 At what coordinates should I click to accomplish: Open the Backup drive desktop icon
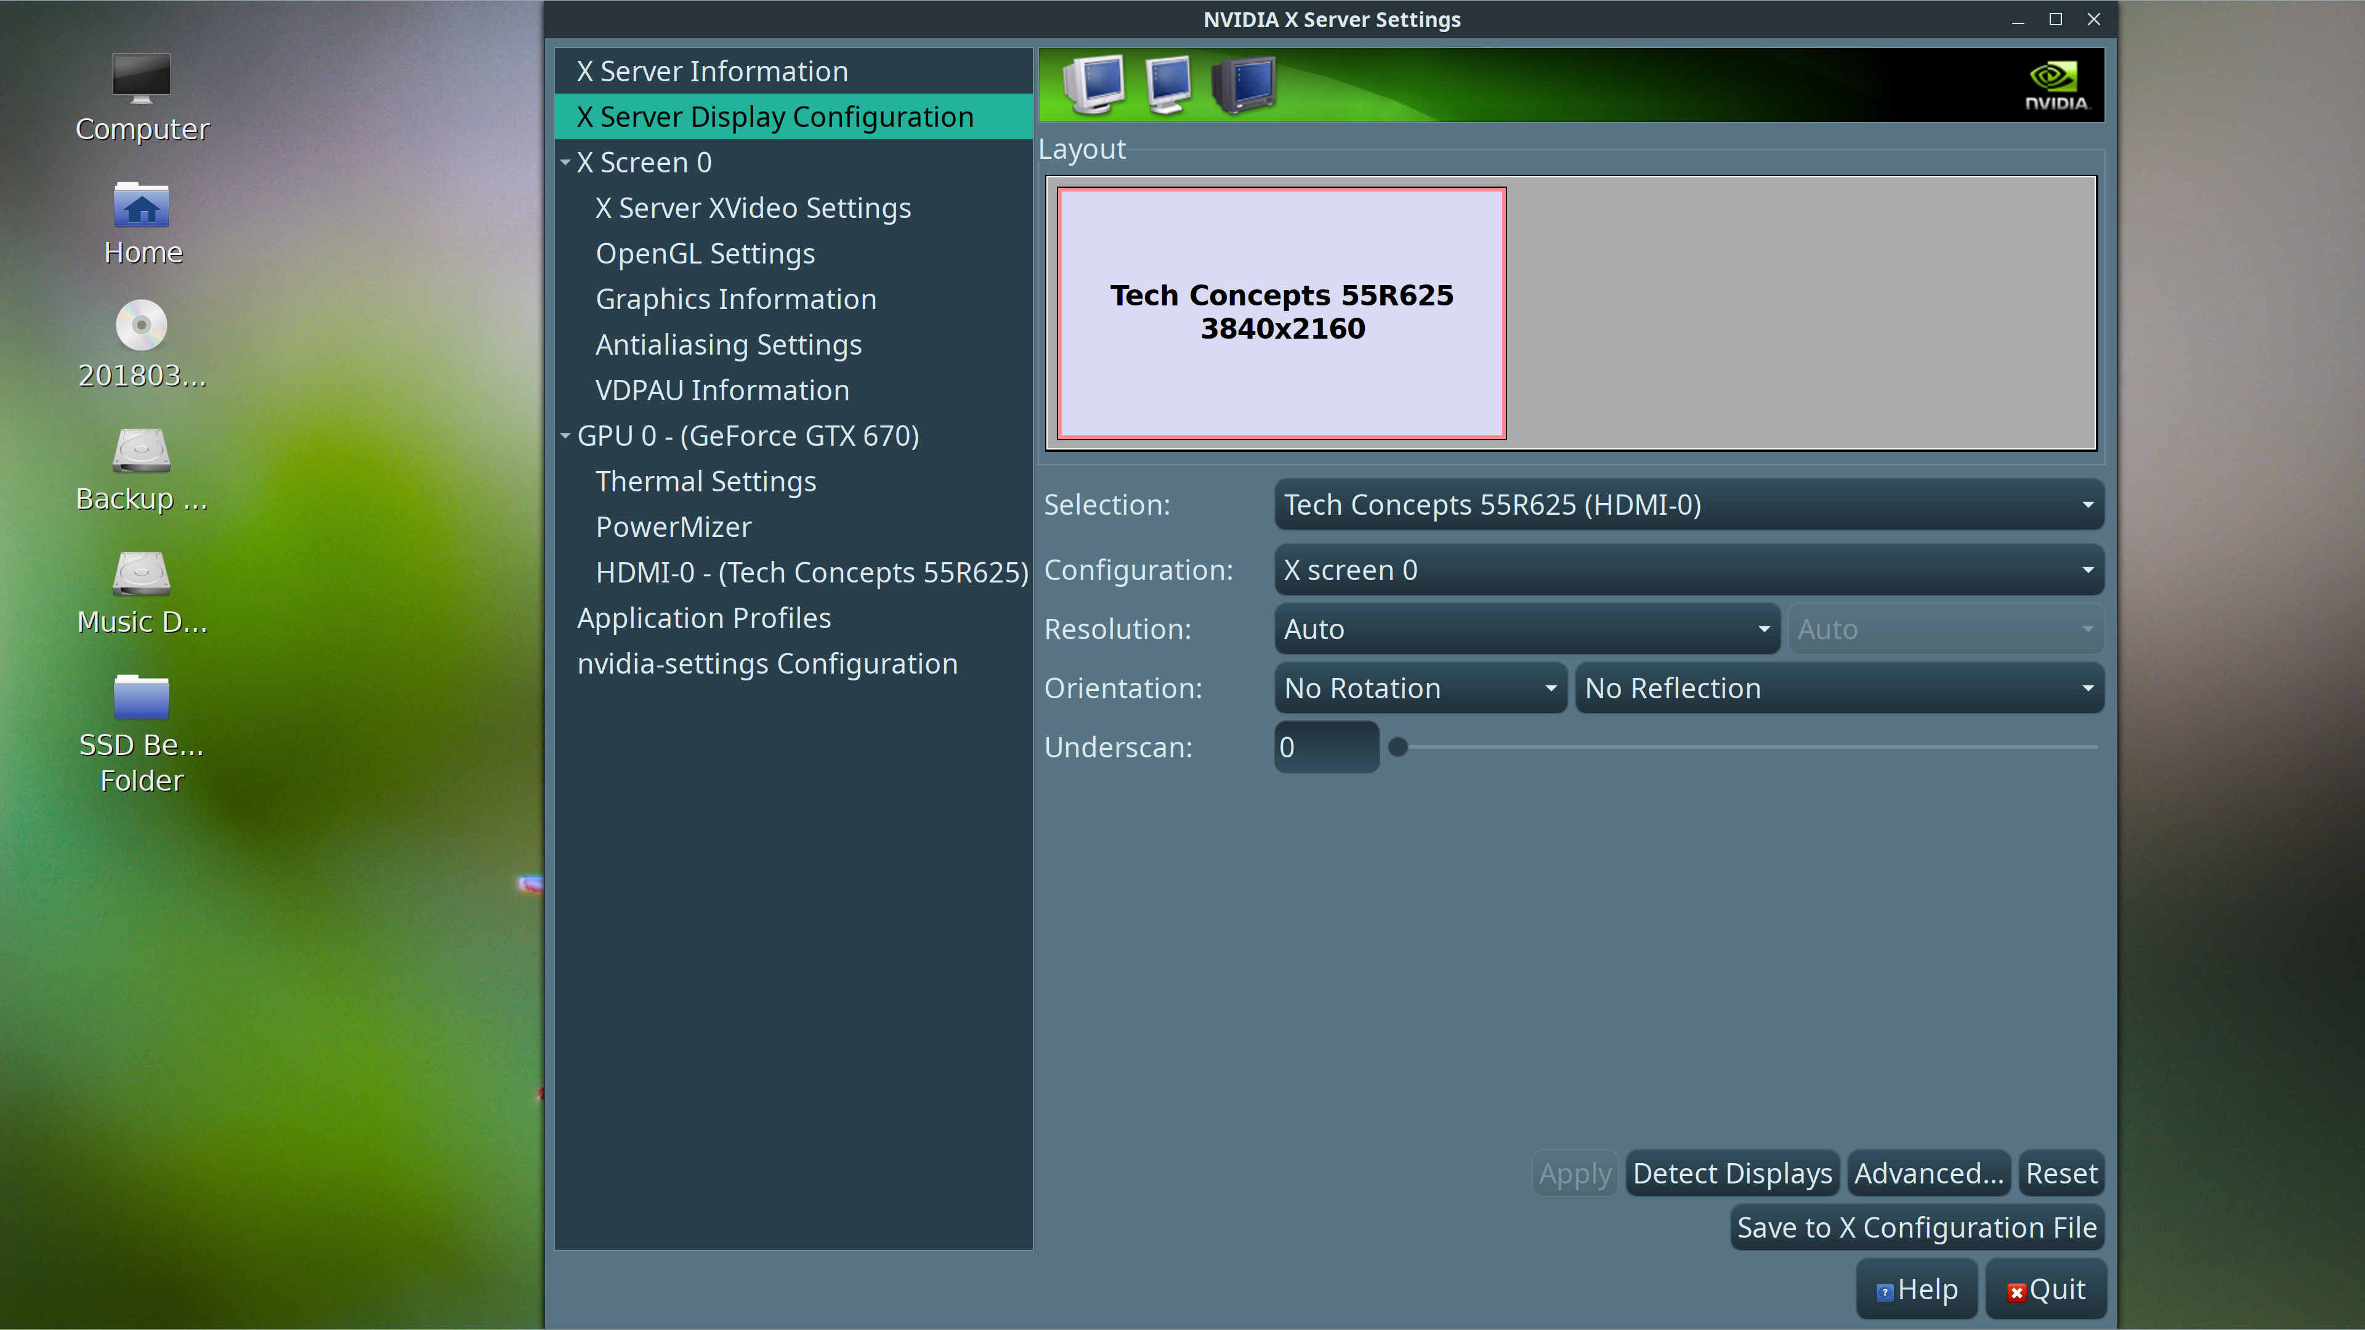click(142, 469)
